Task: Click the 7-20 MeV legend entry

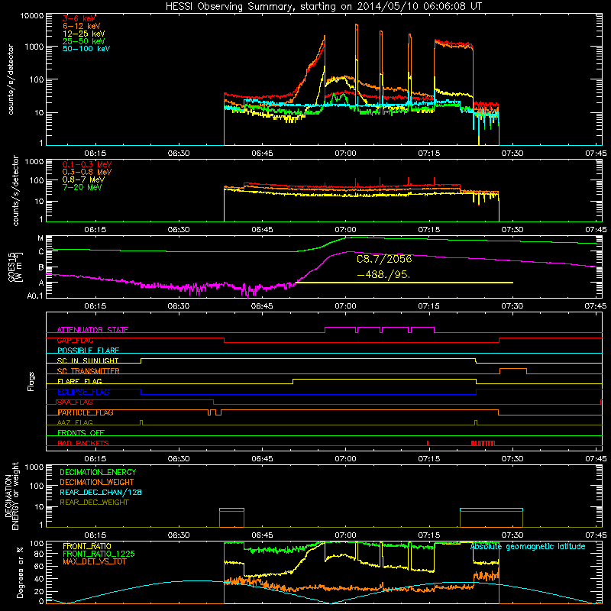Action: coord(82,187)
